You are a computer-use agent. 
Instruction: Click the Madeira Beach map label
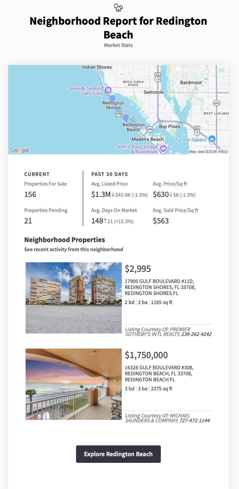[148, 139]
